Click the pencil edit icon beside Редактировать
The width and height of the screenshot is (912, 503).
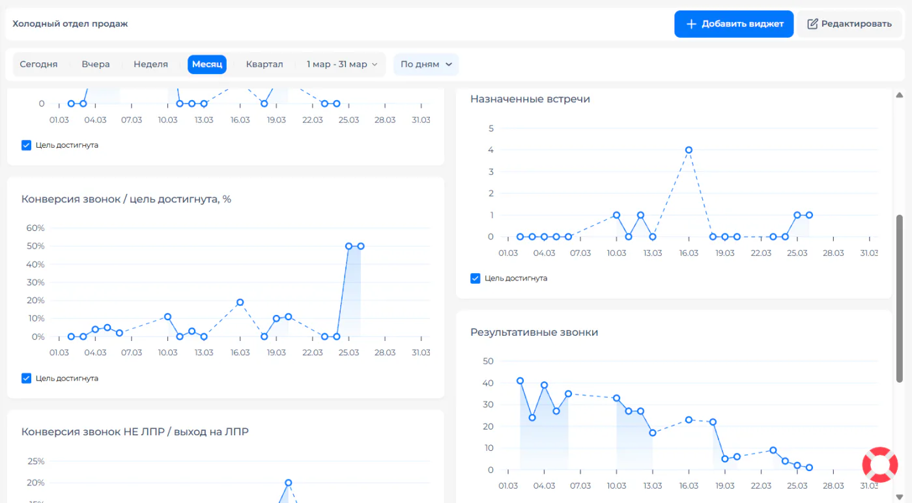click(812, 24)
